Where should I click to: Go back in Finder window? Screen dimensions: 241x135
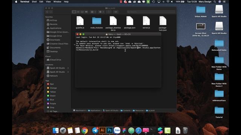47,12
